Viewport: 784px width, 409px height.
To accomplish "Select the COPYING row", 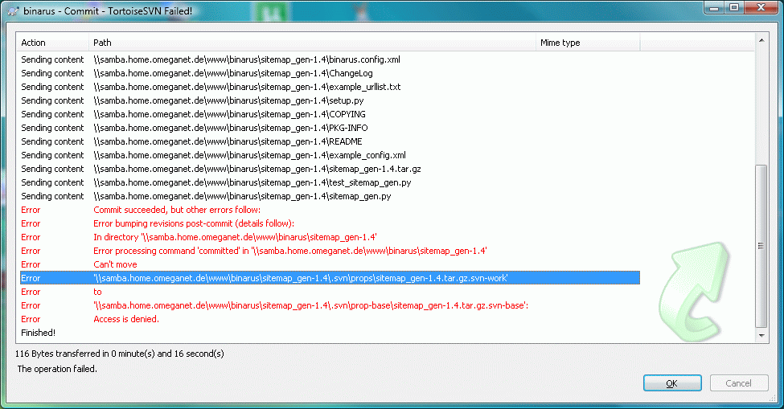I will (x=330, y=114).
